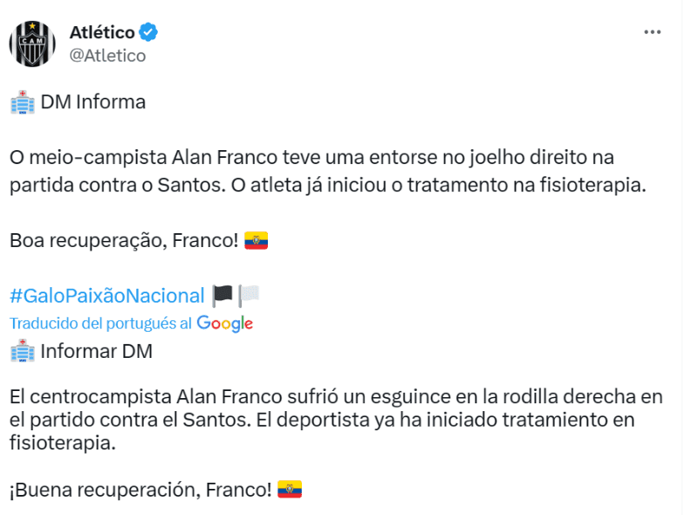Click the Spanish paragraph about Alan Franco
This screenshot has width=698, height=515.
[x=335, y=420]
